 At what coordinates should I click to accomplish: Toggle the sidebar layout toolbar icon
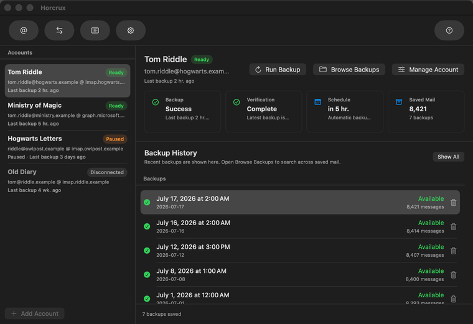95,30
